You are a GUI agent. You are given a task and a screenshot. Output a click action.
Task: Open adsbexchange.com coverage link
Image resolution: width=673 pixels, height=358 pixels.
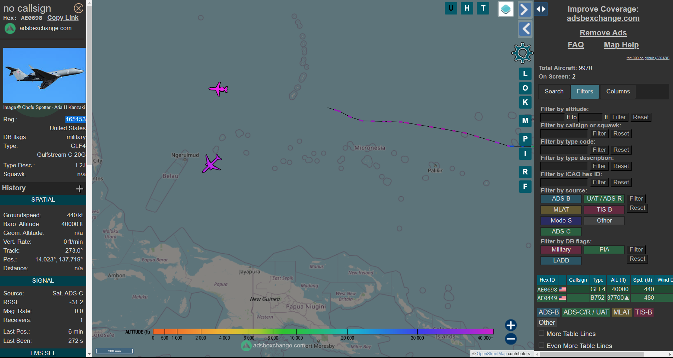pos(603,18)
